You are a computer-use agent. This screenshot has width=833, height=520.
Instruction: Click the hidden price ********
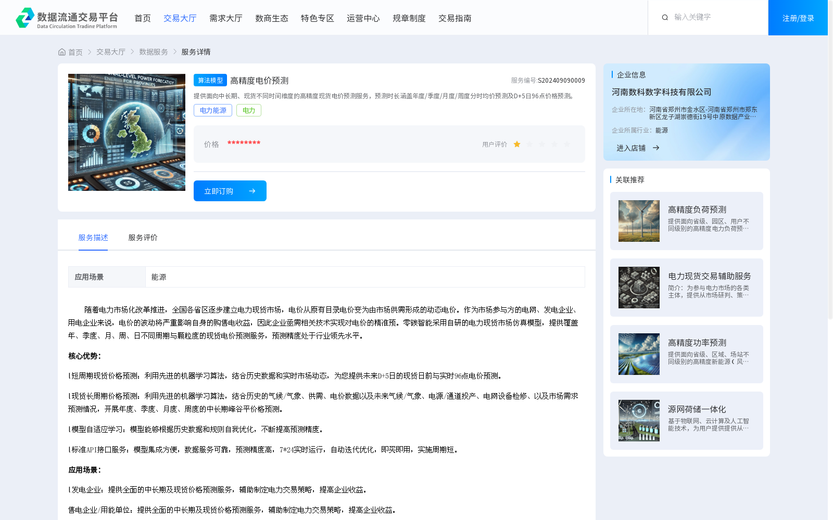(x=244, y=143)
